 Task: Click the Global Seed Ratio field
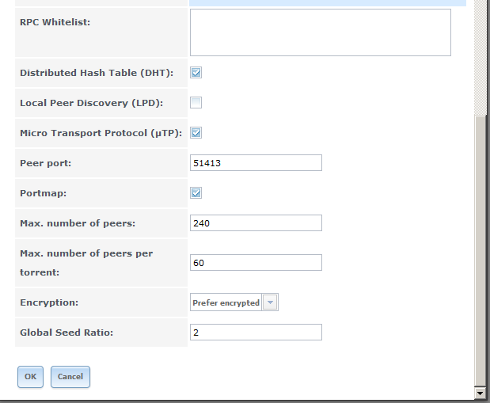pyautogui.click(x=256, y=333)
